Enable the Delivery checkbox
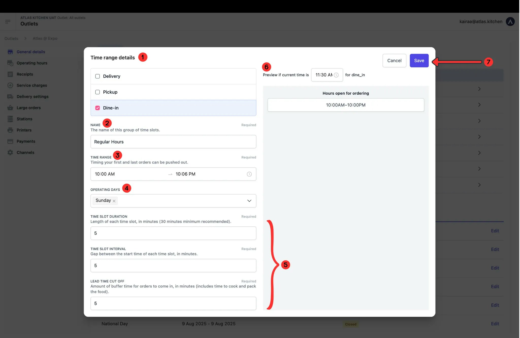The width and height of the screenshot is (520, 338). click(x=97, y=76)
